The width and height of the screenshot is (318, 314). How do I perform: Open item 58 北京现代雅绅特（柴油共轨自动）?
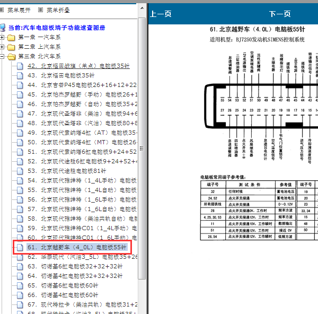(x=82, y=219)
